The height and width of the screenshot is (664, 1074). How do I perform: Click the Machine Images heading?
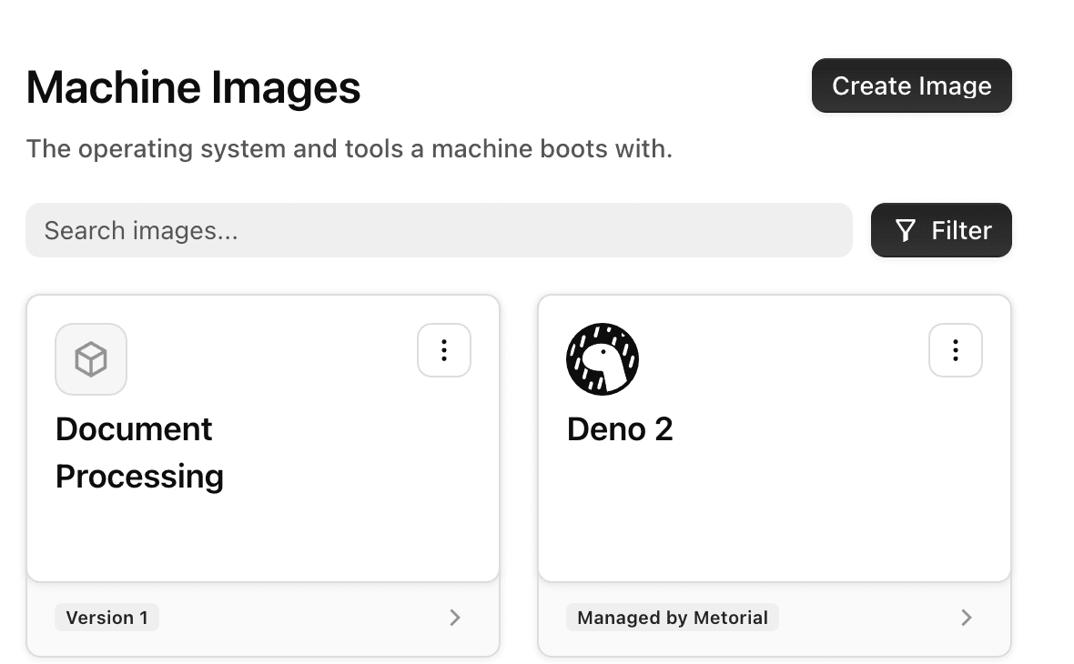coord(193,87)
